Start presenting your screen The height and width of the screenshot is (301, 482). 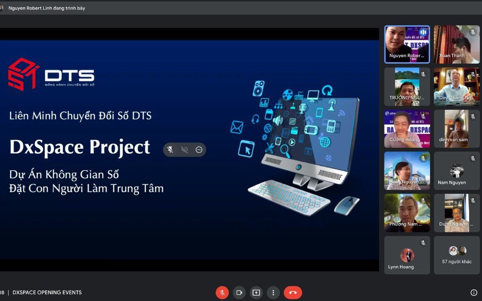coord(256,293)
